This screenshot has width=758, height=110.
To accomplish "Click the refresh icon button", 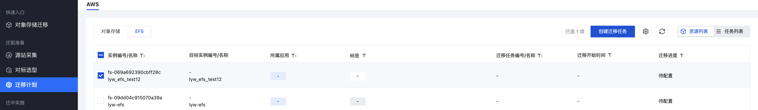I will coord(662,32).
